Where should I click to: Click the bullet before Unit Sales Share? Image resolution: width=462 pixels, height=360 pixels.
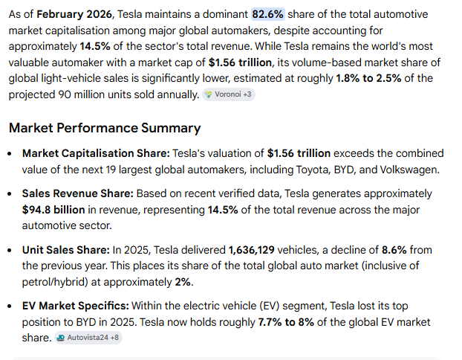click(x=10, y=251)
